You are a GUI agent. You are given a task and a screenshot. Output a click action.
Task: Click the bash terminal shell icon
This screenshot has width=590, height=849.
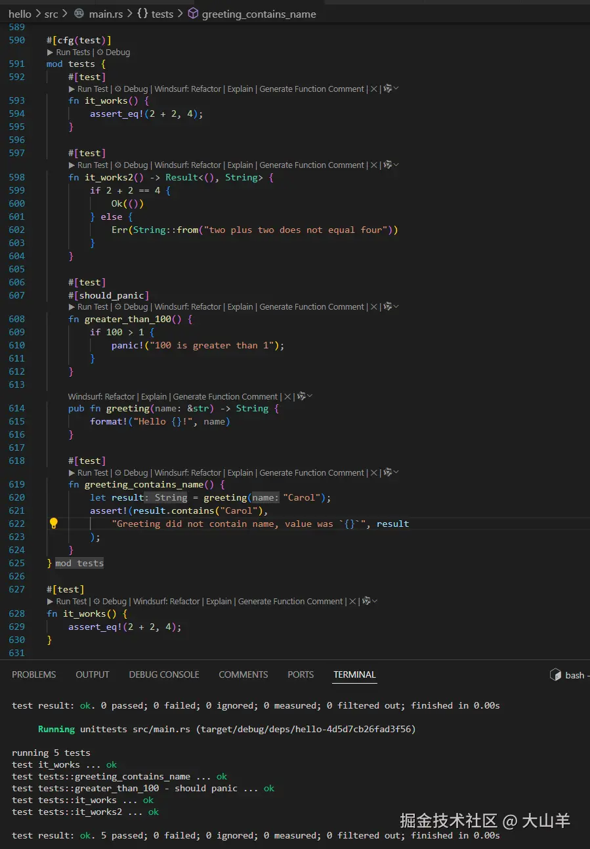pos(555,674)
